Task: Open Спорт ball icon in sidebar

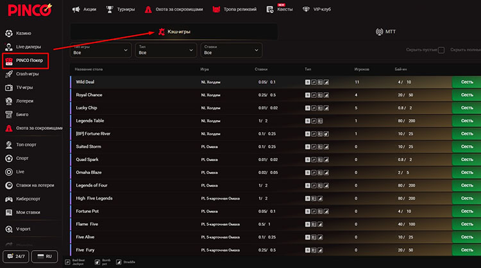Action: point(9,158)
